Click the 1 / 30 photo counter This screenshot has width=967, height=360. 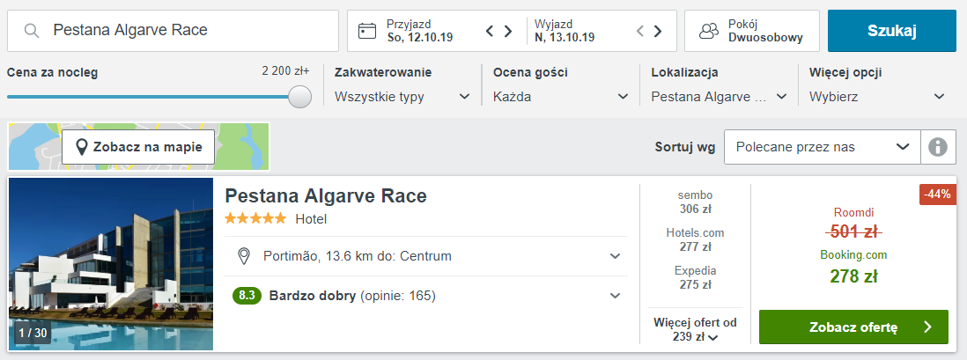[x=33, y=334]
